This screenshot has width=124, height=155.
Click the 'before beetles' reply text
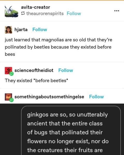pos(36,81)
